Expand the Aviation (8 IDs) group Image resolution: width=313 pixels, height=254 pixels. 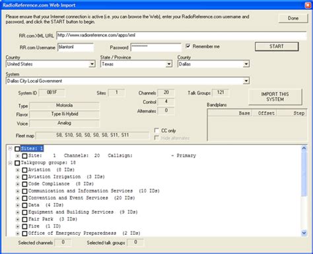click(x=18, y=170)
